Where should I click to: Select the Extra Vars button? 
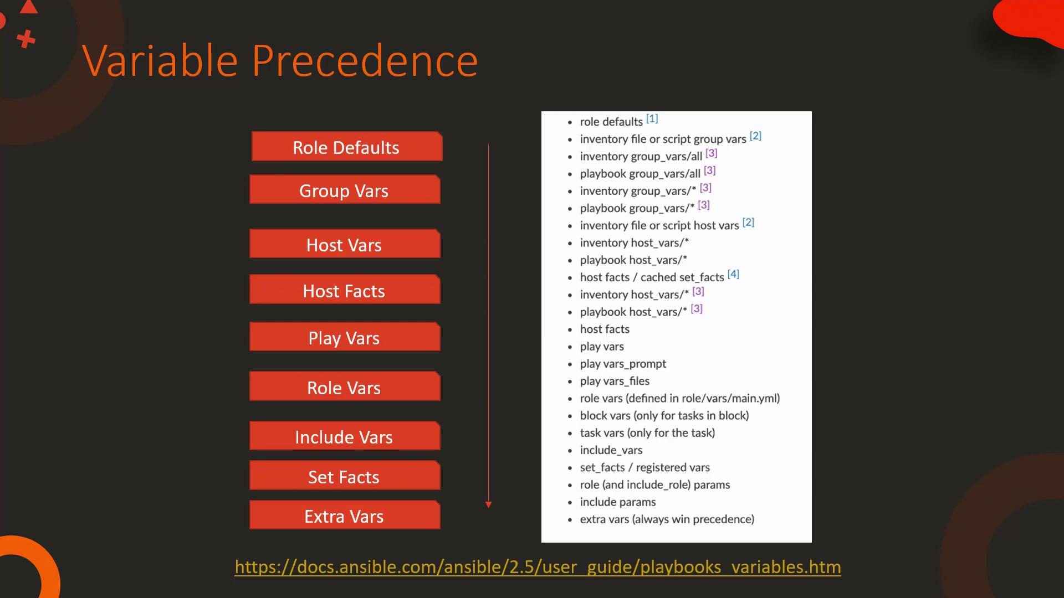pyautogui.click(x=344, y=515)
